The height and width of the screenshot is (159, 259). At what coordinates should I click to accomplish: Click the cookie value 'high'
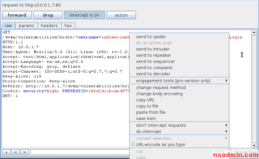coord(52,91)
